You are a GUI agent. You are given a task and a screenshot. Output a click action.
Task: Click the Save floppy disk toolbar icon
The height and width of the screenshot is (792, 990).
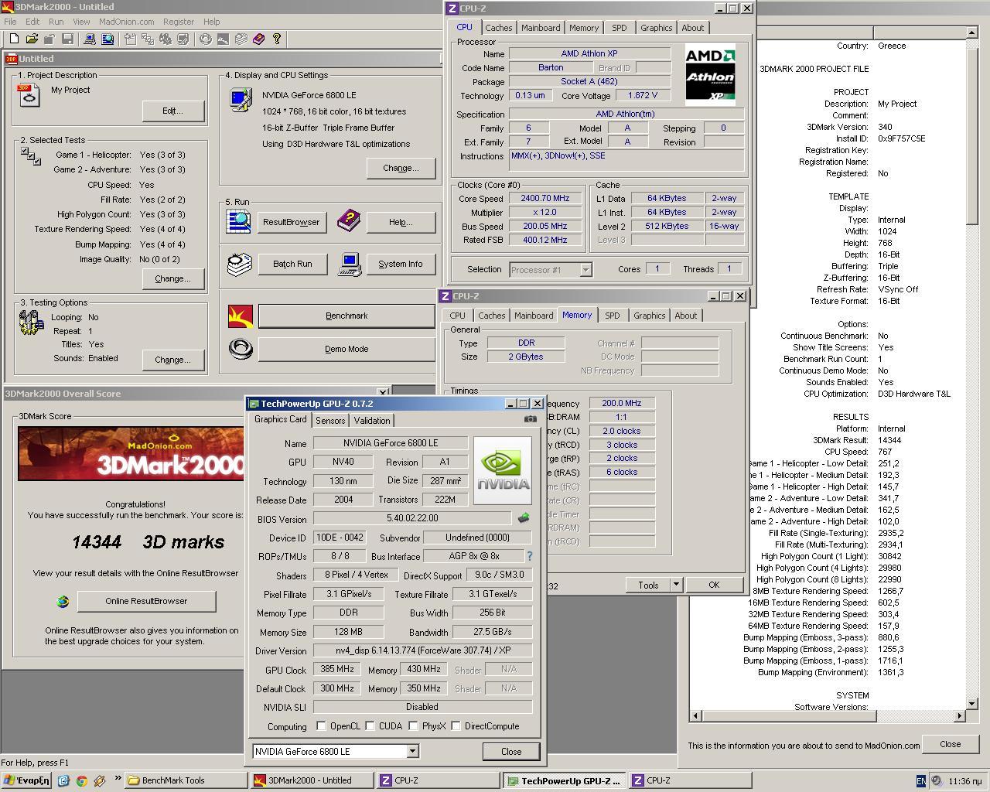67,39
